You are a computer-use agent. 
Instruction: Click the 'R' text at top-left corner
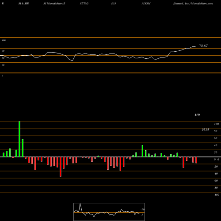(x=3, y=4)
